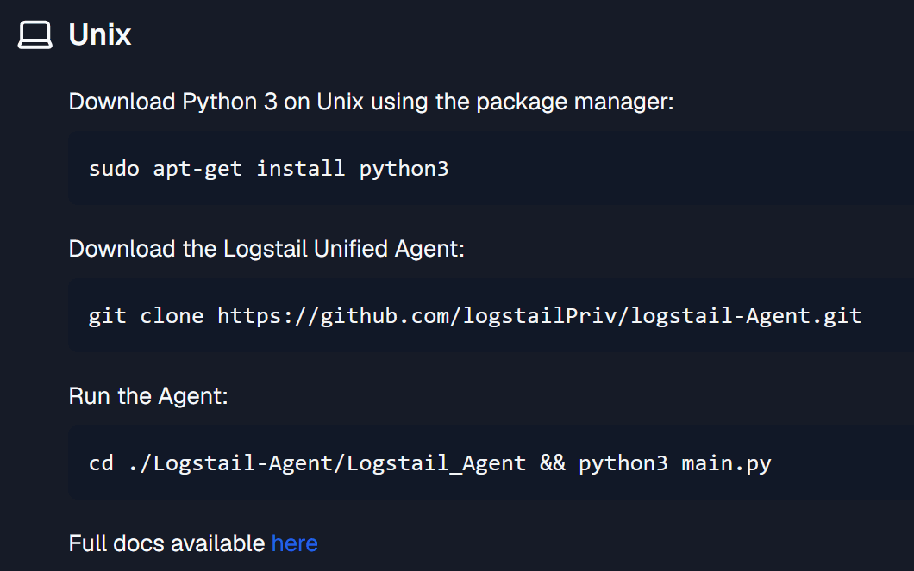Click the word 'sudo' in the first command

click(114, 169)
